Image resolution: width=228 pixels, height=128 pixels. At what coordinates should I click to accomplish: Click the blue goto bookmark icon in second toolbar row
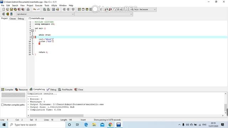[x=11, y=14]
